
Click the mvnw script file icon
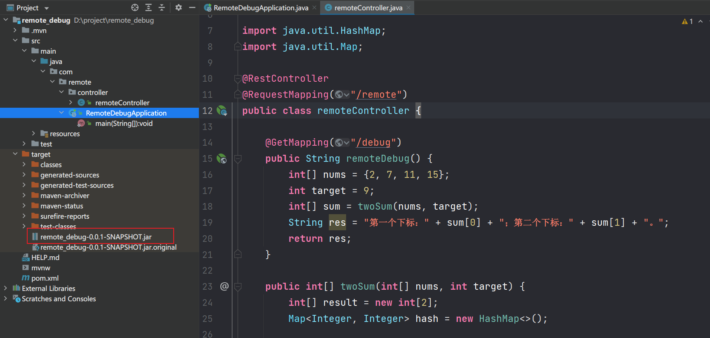point(26,267)
